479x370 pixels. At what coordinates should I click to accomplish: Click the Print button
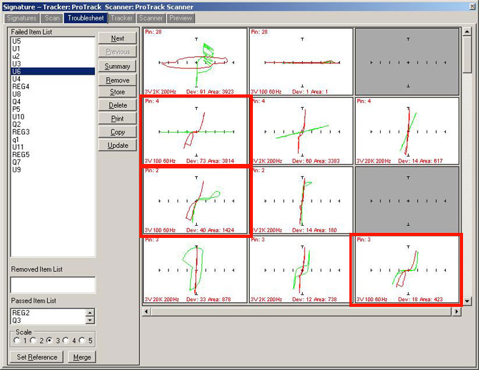[118, 119]
